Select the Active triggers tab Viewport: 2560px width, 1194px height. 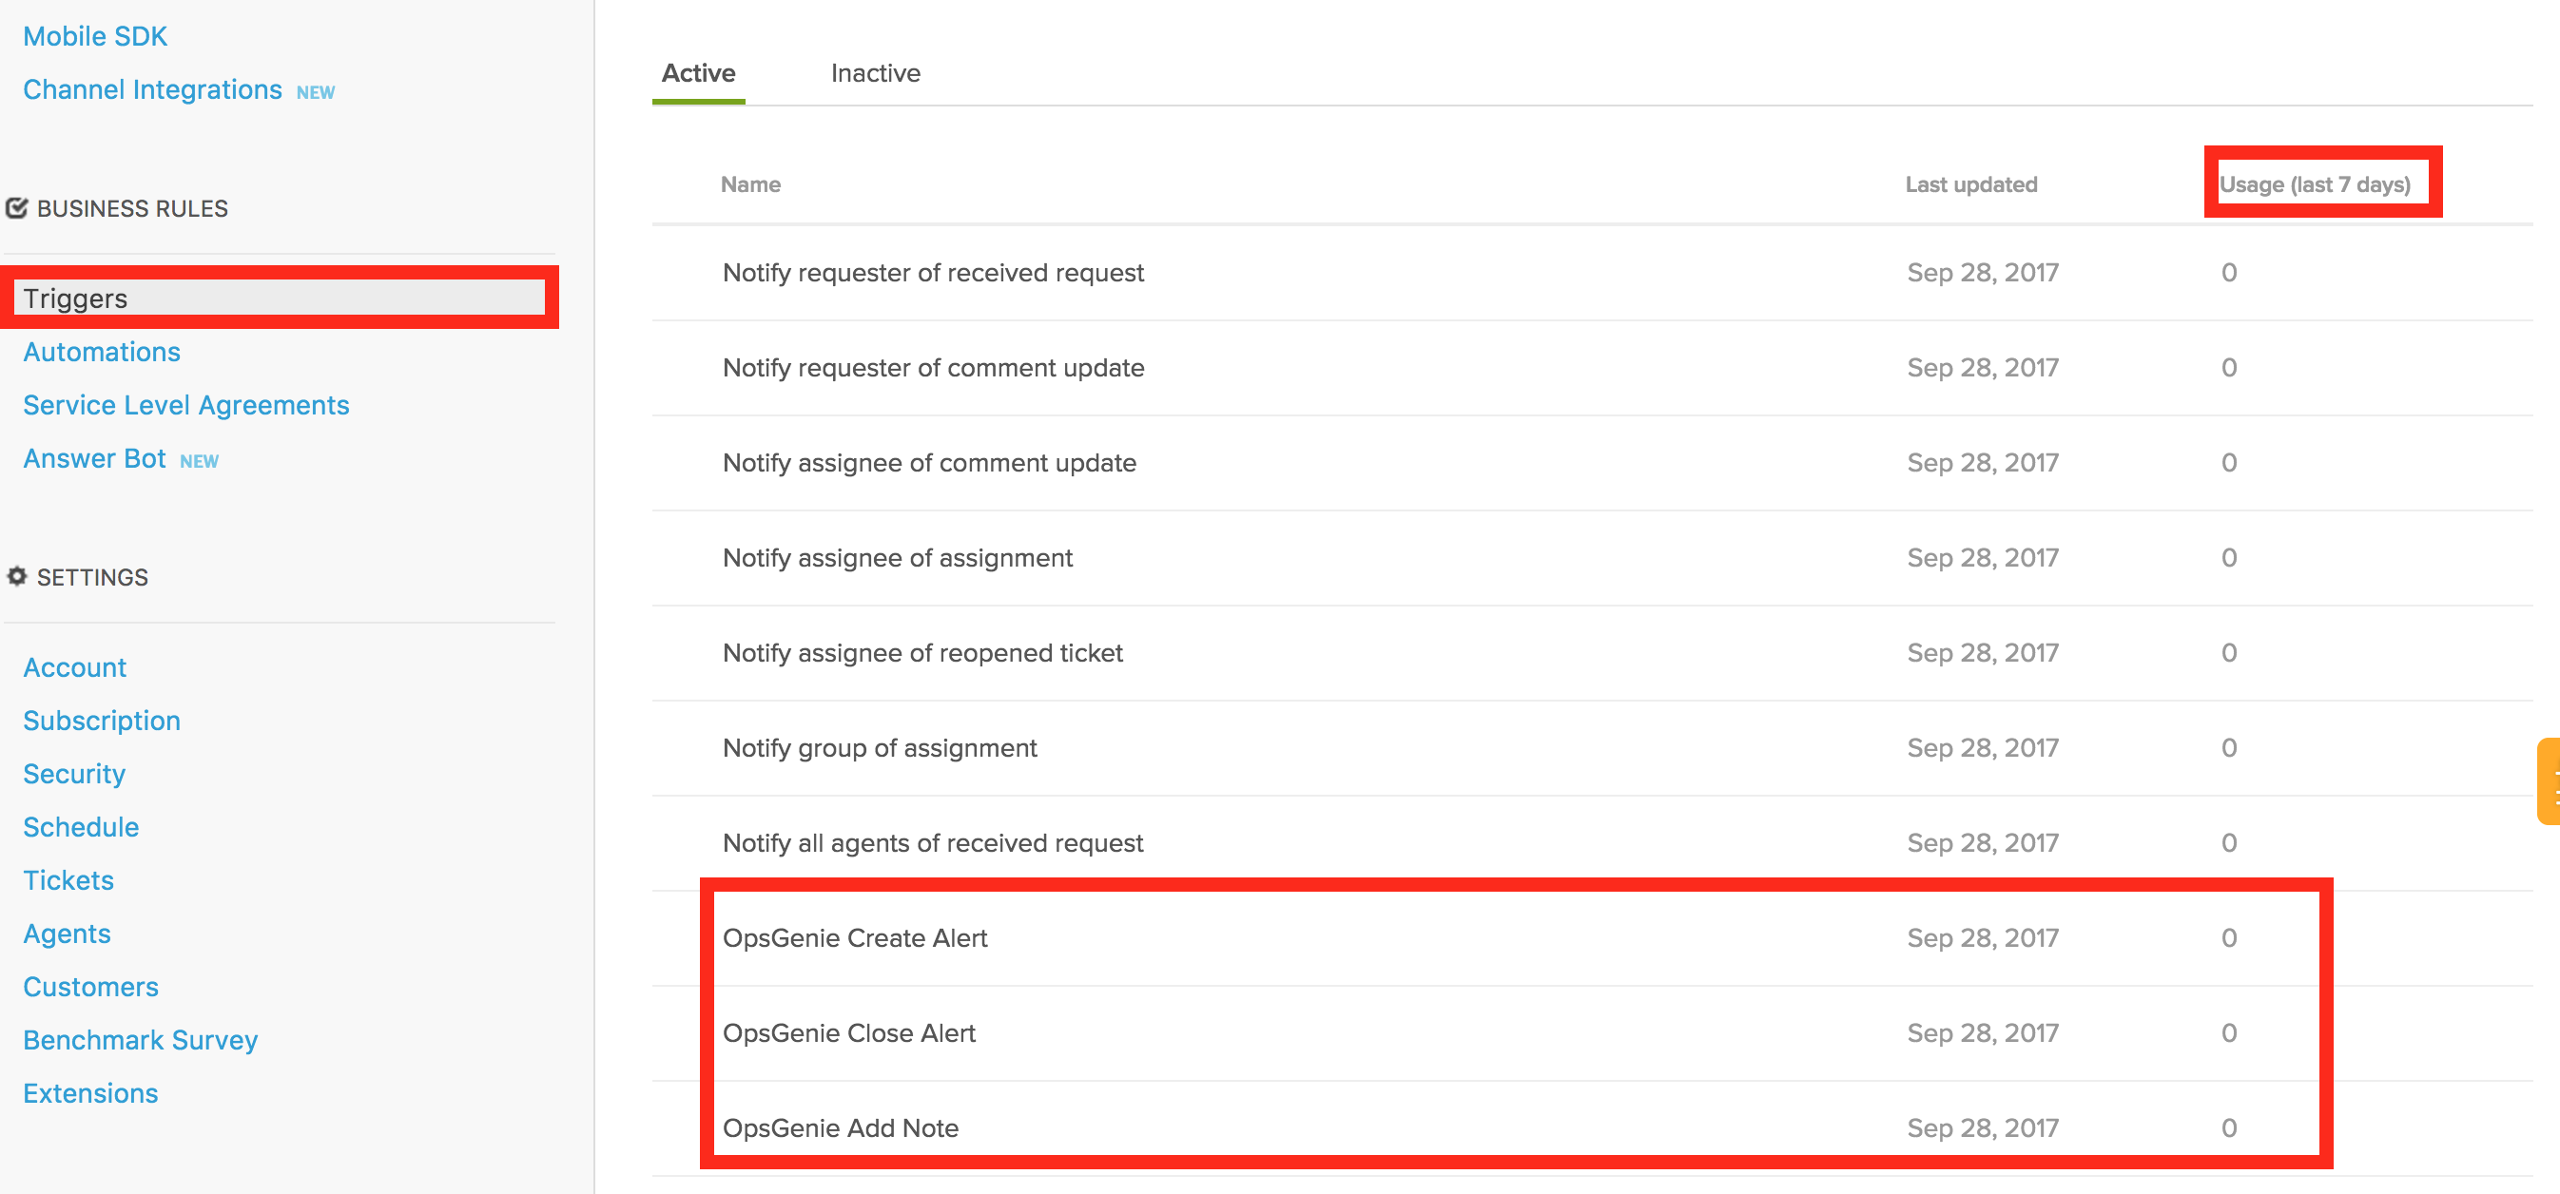point(698,72)
